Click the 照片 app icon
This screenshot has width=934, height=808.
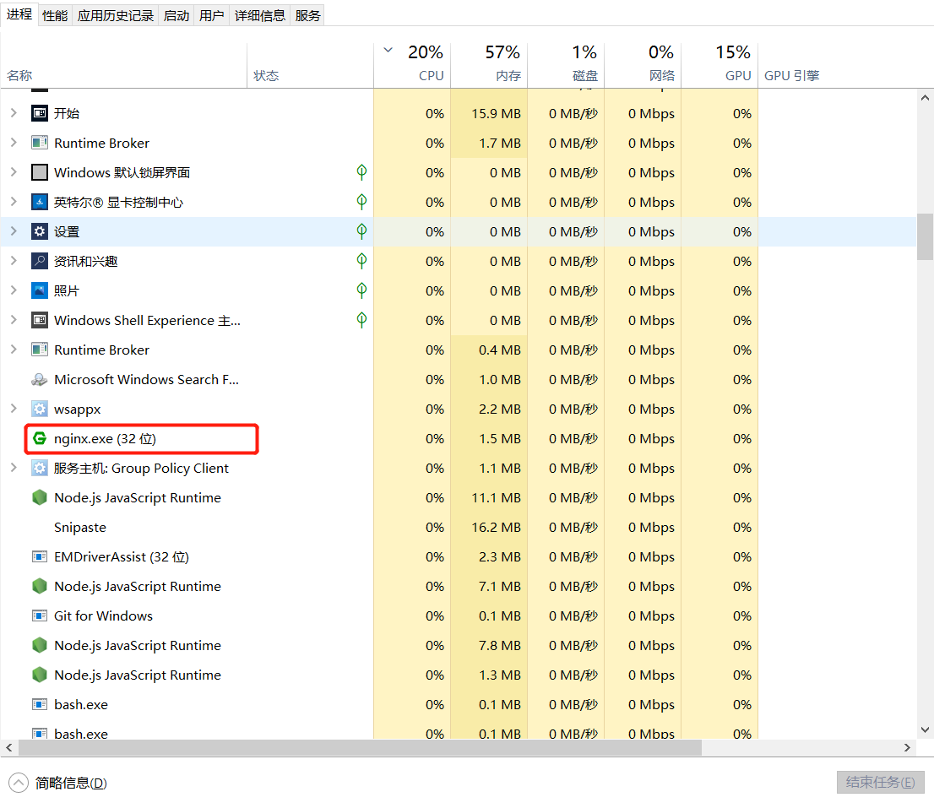tap(40, 290)
